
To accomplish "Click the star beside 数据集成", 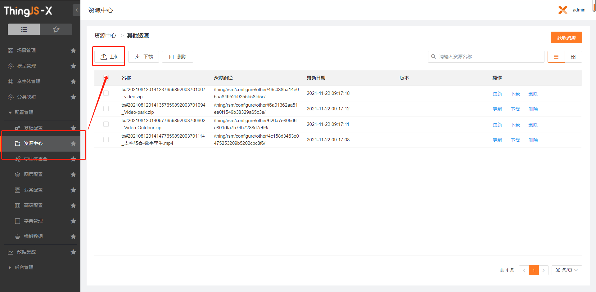I will tap(73, 252).
